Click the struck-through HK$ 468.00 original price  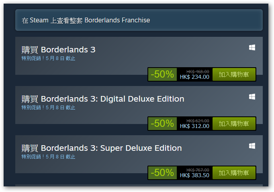(x=198, y=72)
